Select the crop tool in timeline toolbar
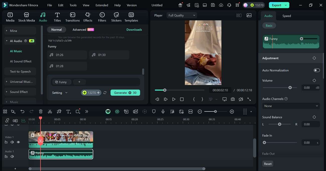 coord(78,112)
